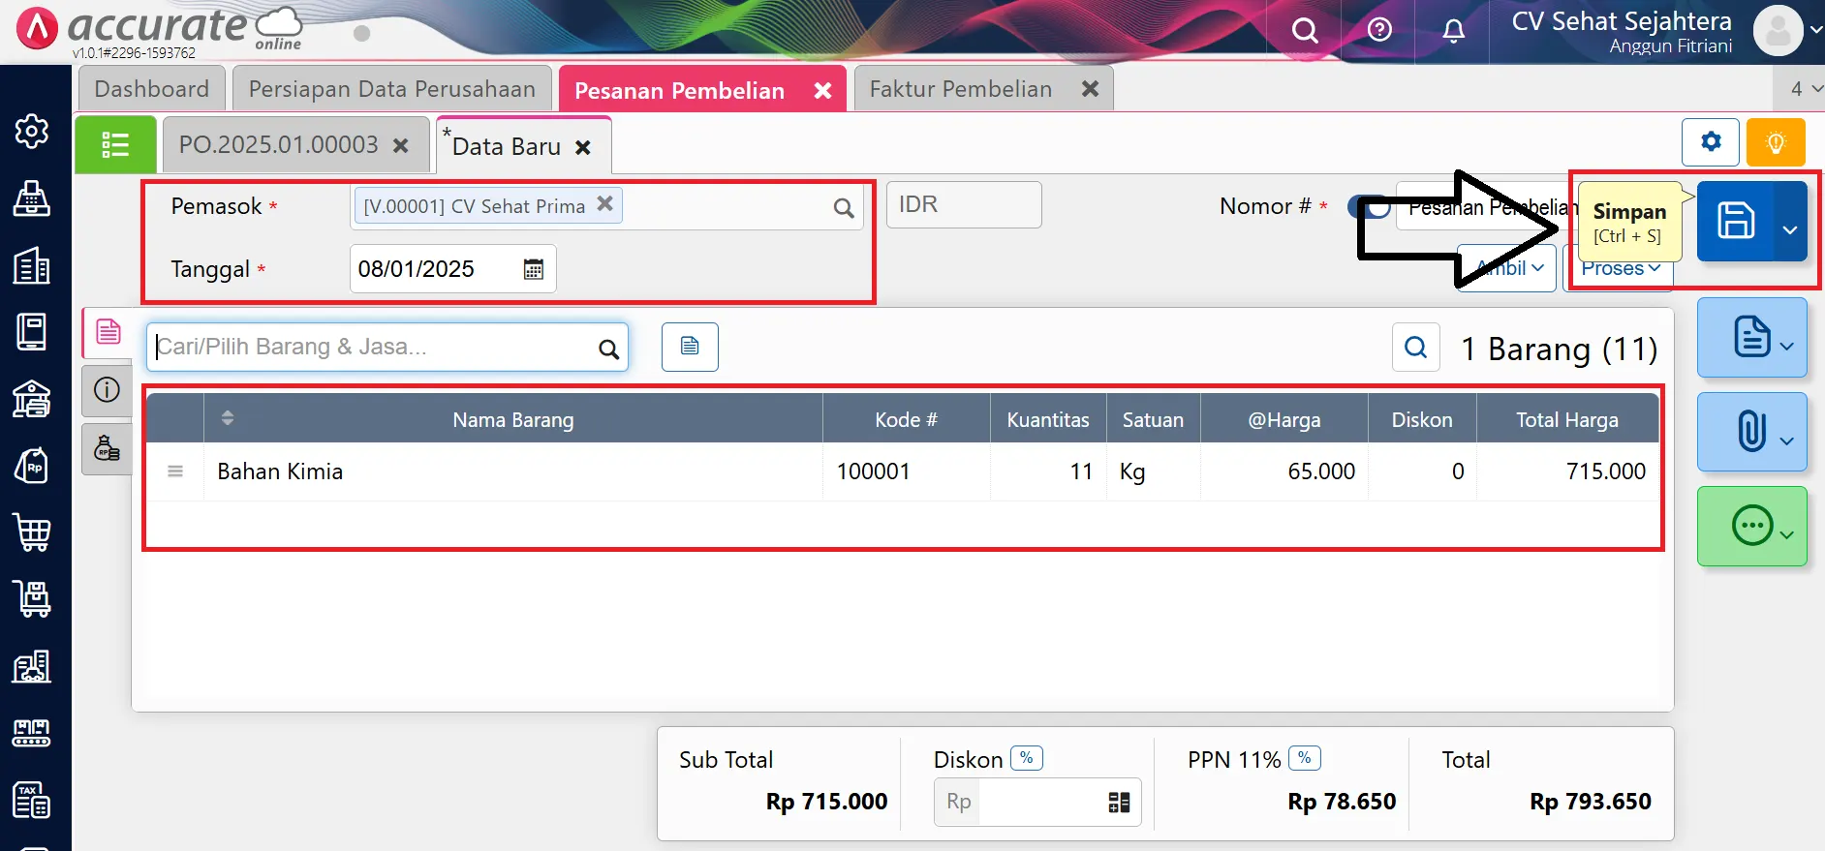Viewport: 1825px width, 851px height.
Task: Open the cash register module in sidebar
Action: coord(32,198)
